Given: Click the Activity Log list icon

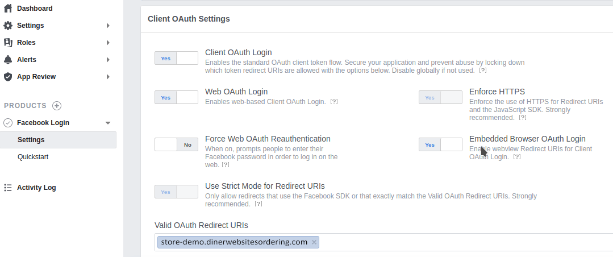Looking at the screenshot, I should (x=8, y=188).
